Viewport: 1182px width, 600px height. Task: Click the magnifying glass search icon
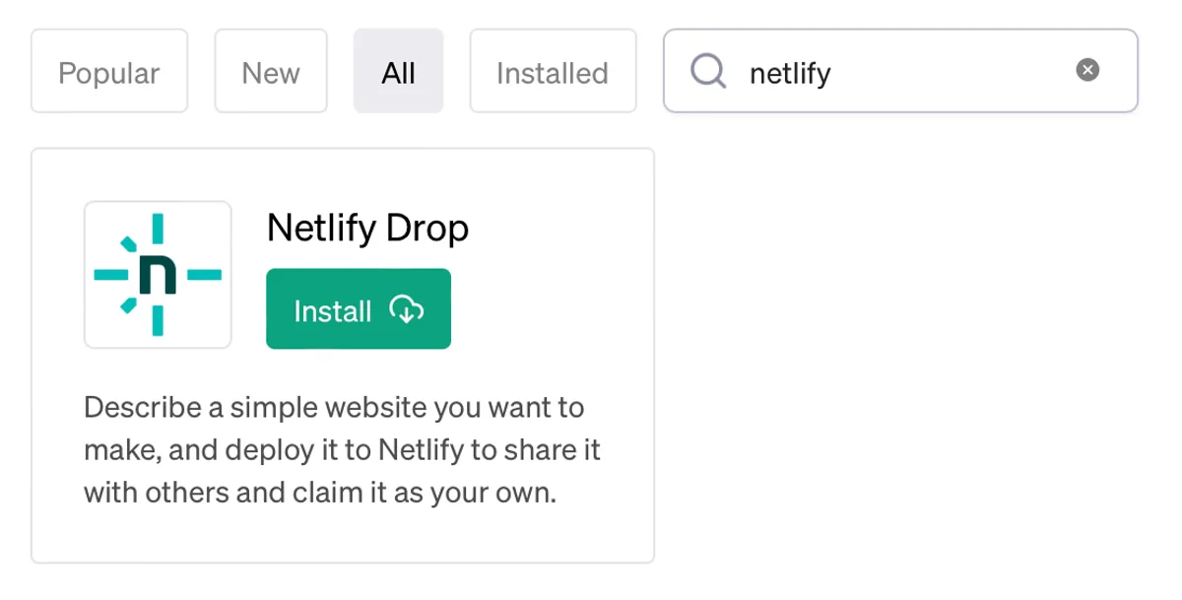[708, 71]
